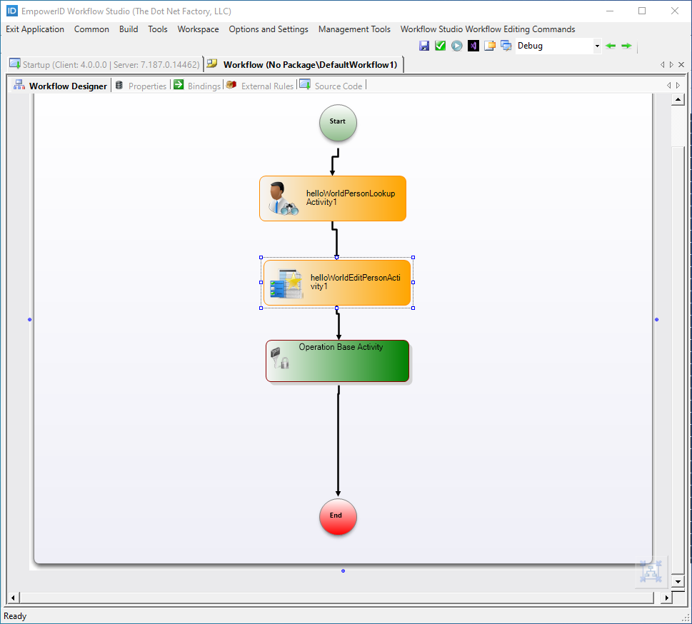692x624 pixels.
Task: Click the right chevron near Source Code tab
Action: pos(678,85)
